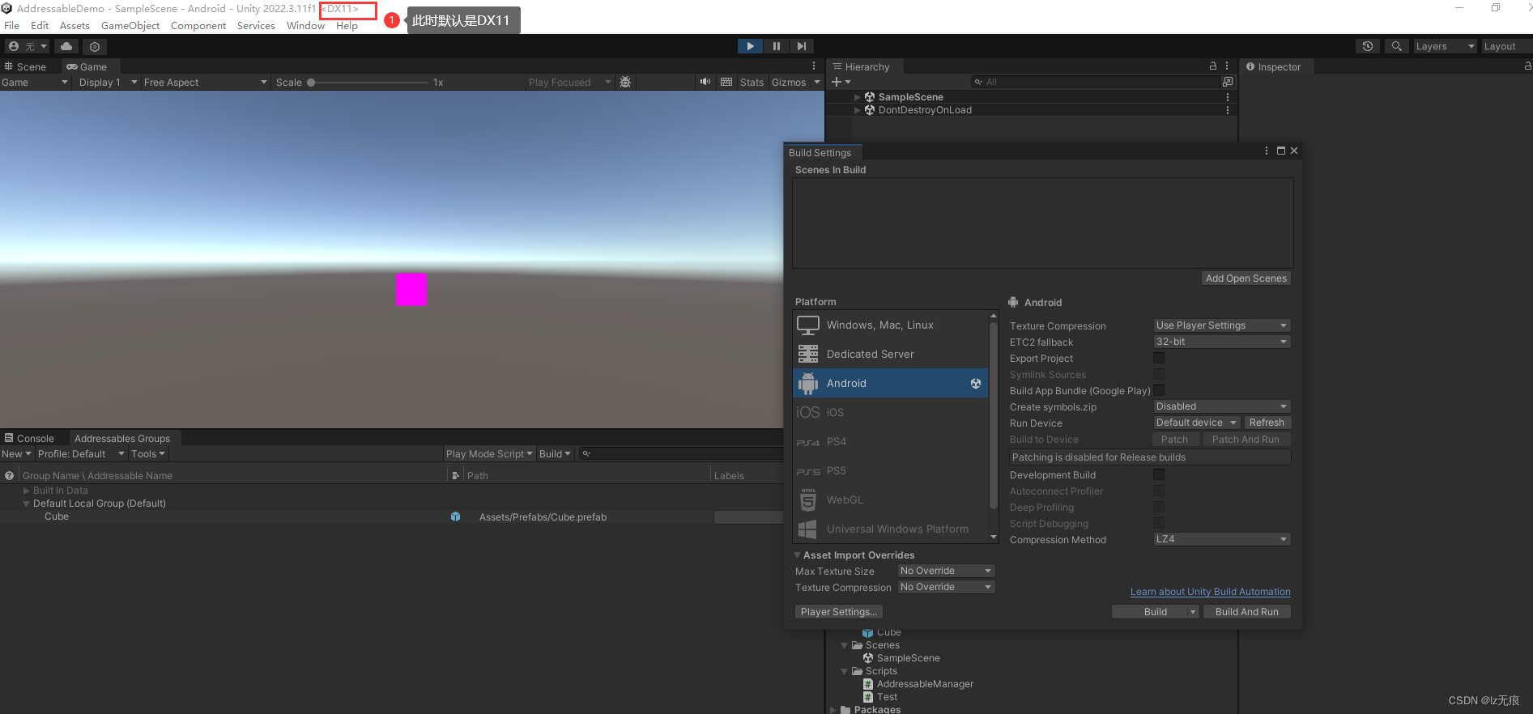The height and width of the screenshot is (714, 1533).
Task: Select the Universal Windows Platform entry
Action: pyautogui.click(x=890, y=529)
